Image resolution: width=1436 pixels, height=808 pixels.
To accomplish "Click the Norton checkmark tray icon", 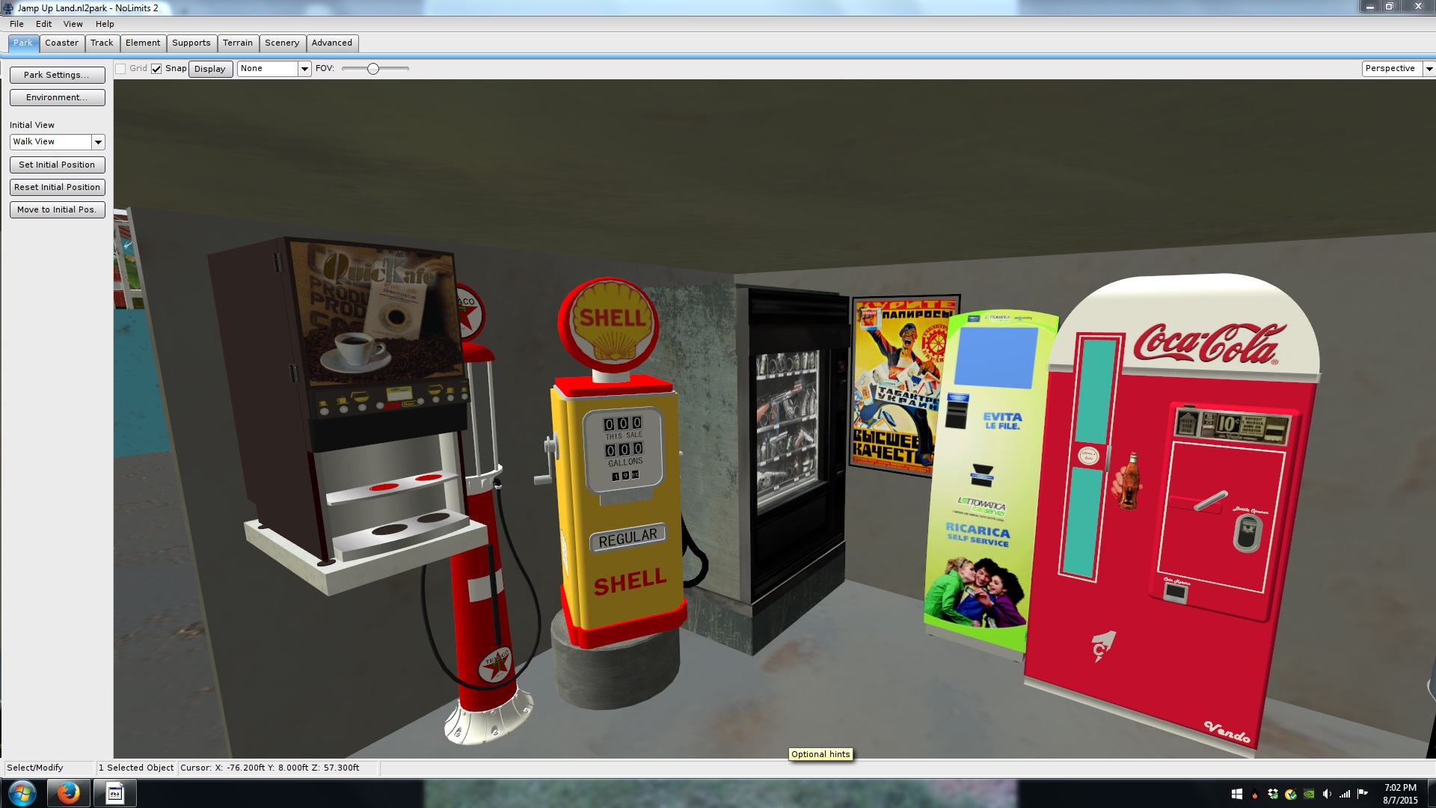I will (x=1291, y=794).
